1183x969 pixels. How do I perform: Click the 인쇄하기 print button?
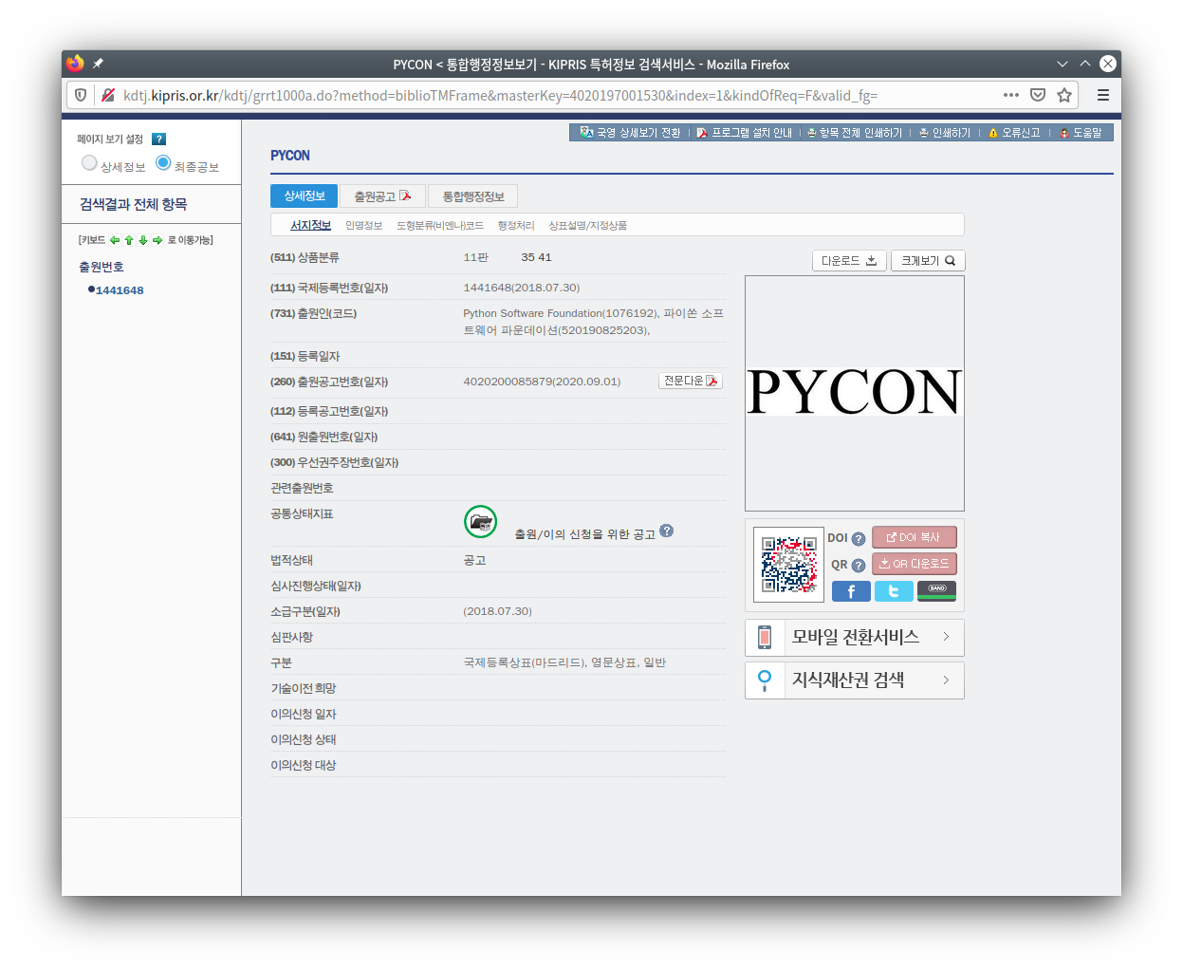tap(945, 133)
